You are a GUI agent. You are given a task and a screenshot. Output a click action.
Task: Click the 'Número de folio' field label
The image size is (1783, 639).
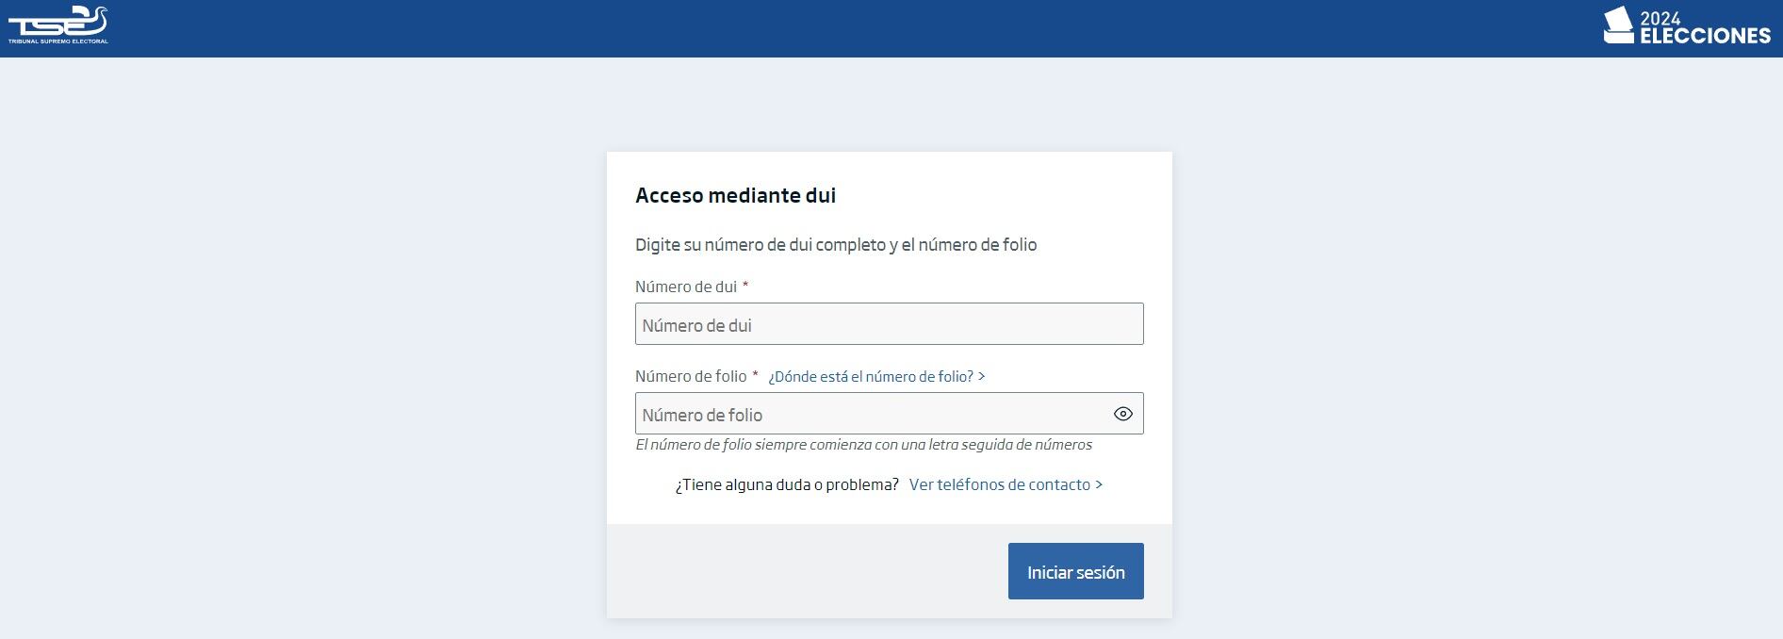[690, 376]
